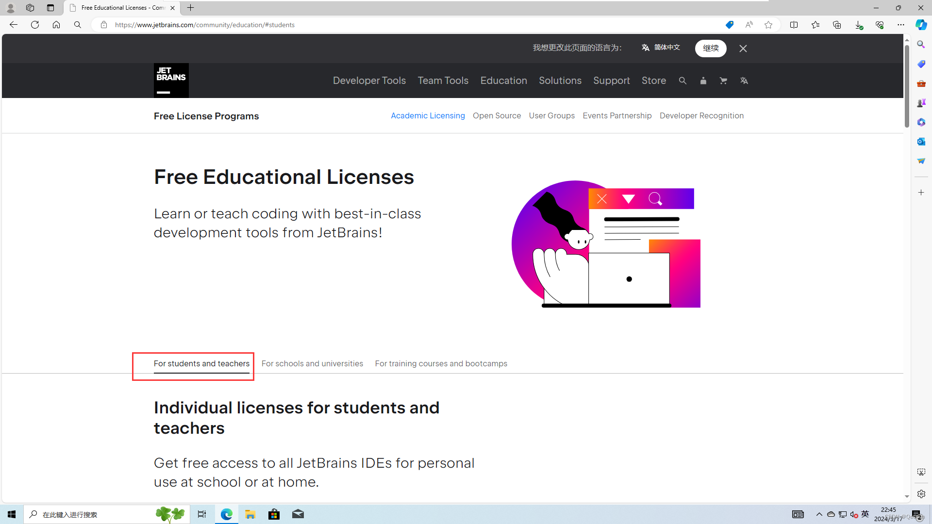Screen dimensions: 932x524
Task: Open Education menu
Action: click(x=503, y=81)
